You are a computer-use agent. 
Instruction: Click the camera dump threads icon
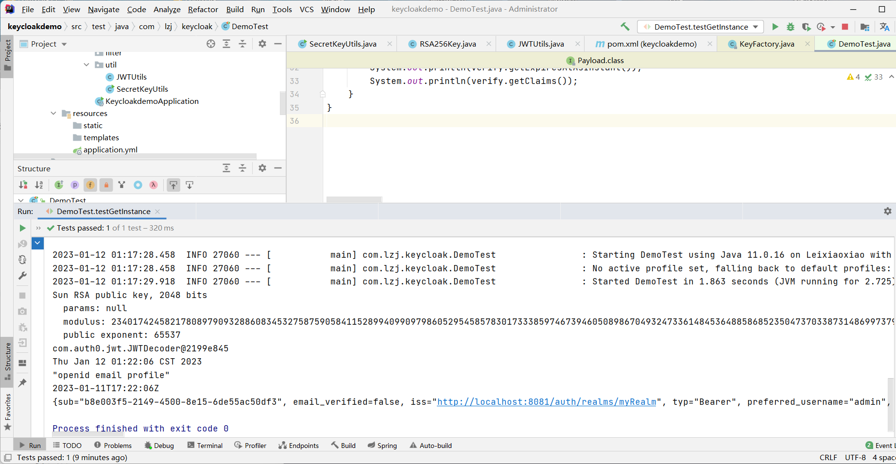point(22,311)
